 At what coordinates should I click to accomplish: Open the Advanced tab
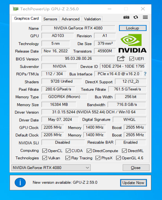coord(71,19)
